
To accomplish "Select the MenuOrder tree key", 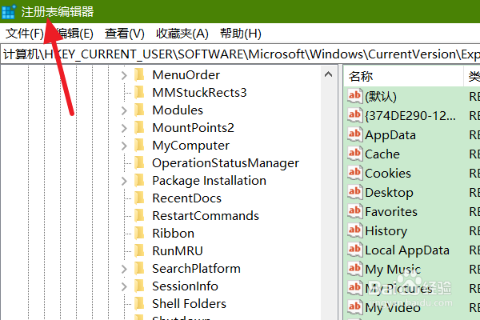I will click(x=186, y=75).
